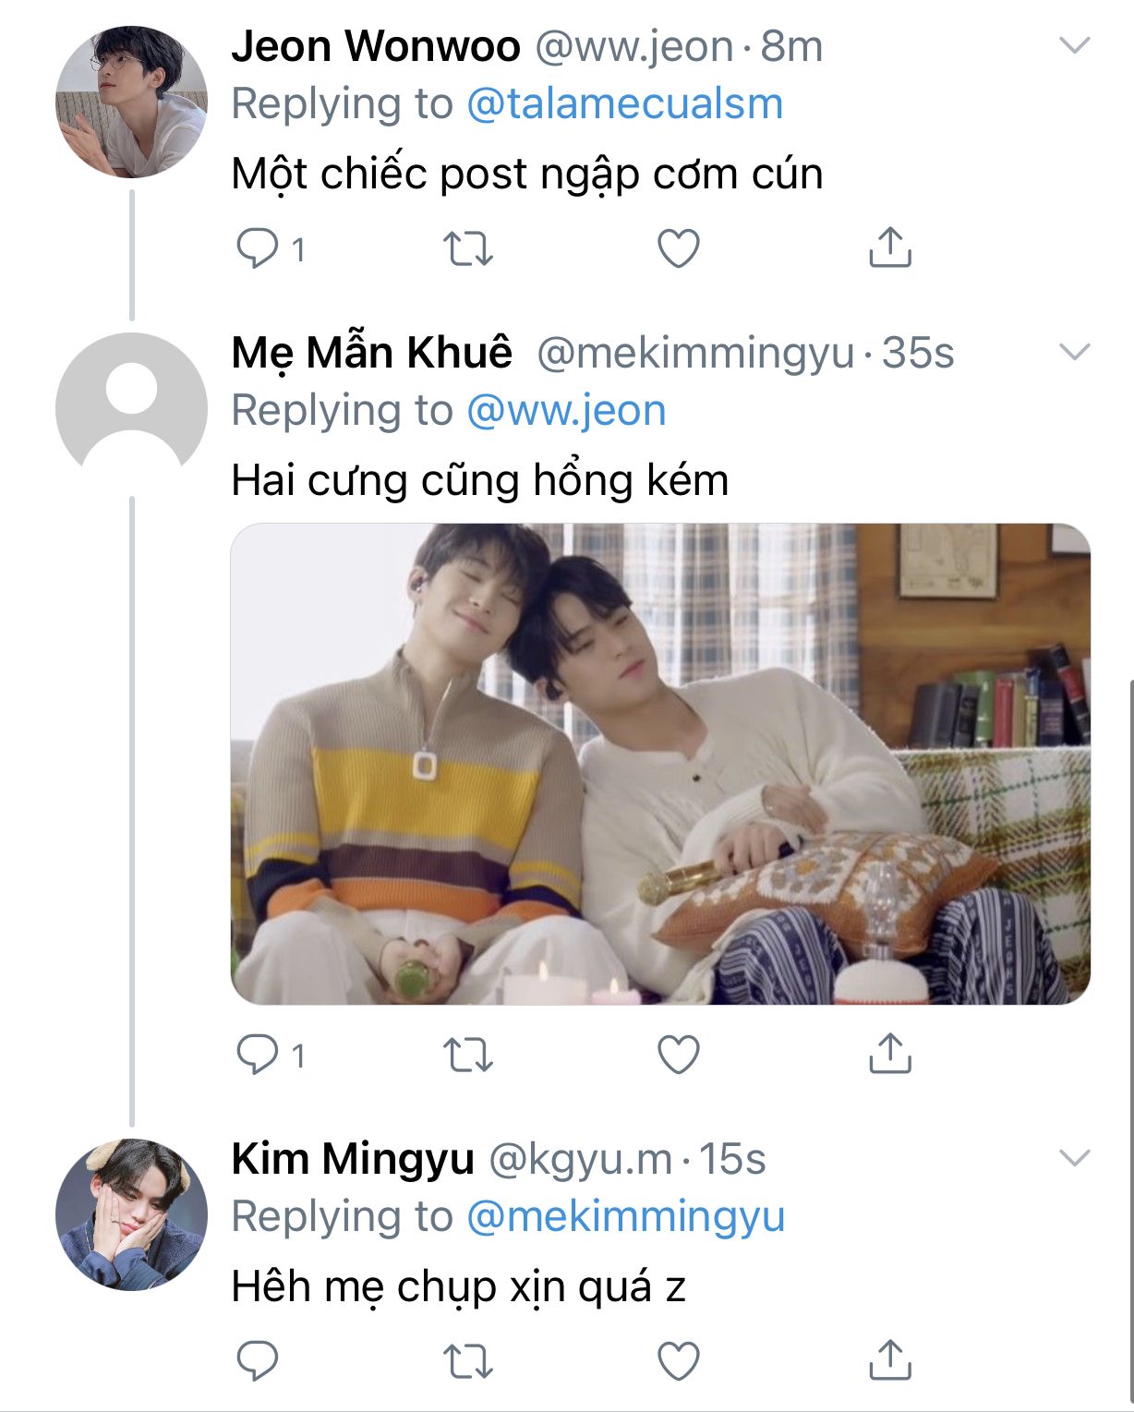Follow the @mekimmingyu reply mention link
The width and height of the screenshot is (1134, 1412).
625,1216
